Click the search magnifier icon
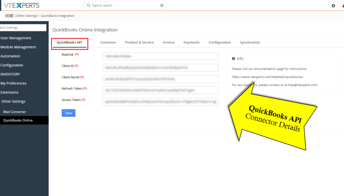This screenshot has height=196, width=344. [x=89, y=5]
